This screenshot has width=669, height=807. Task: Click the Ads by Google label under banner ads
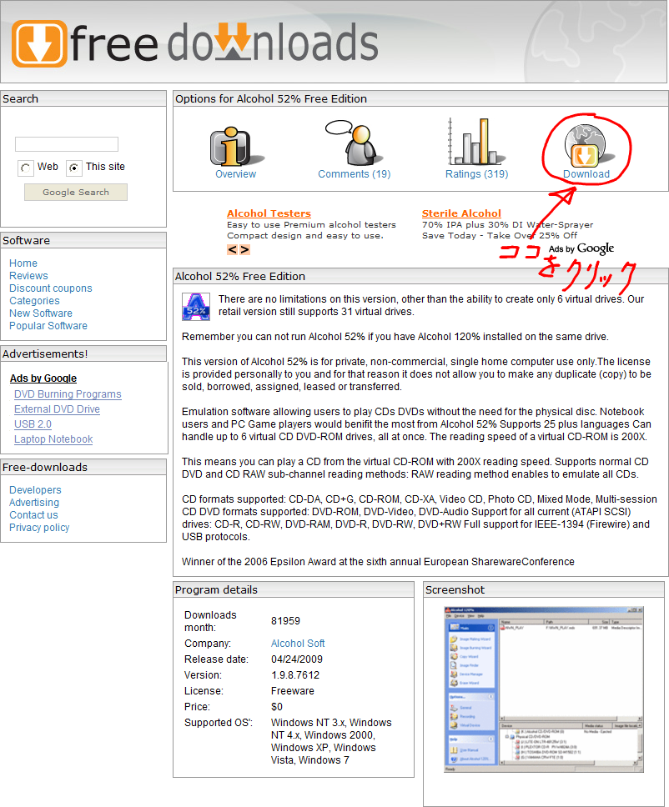pyautogui.click(x=581, y=249)
